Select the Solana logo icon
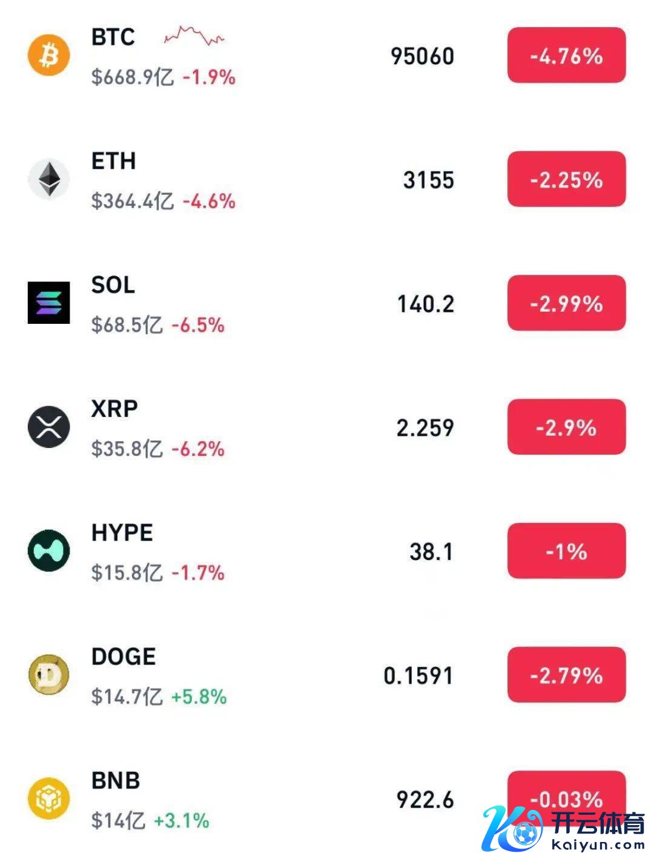The height and width of the screenshot is (865, 654). tap(49, 303)
